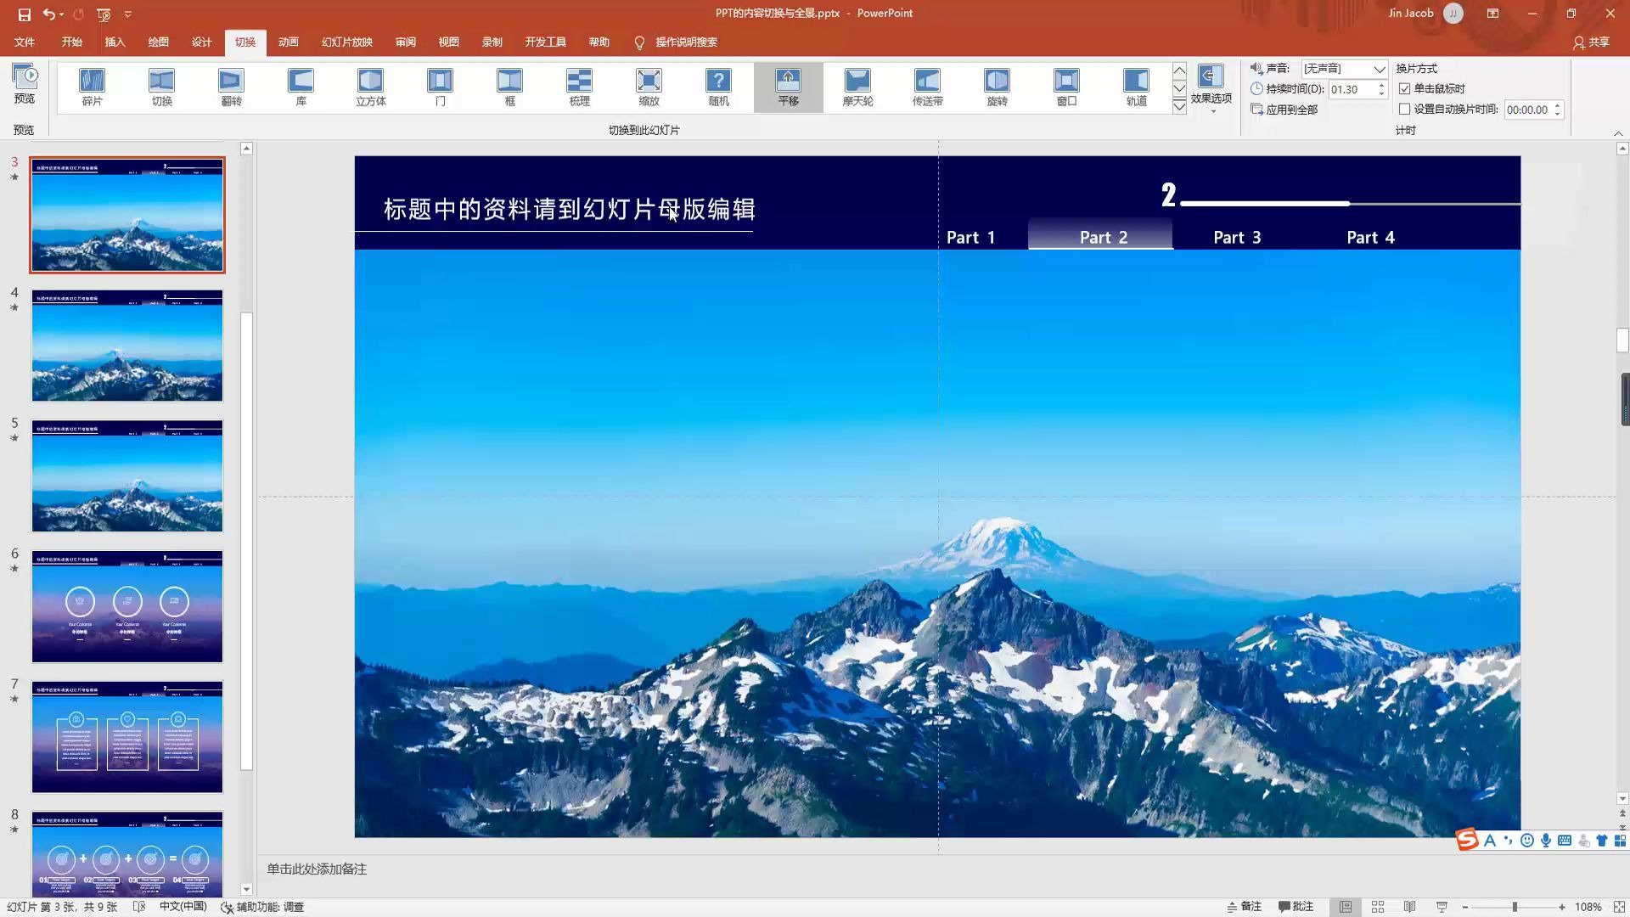Uncheck the 单击鼠标时 checkbox
The image size is (1630, 917).
pyautogui.click(x=1405, y=88)
